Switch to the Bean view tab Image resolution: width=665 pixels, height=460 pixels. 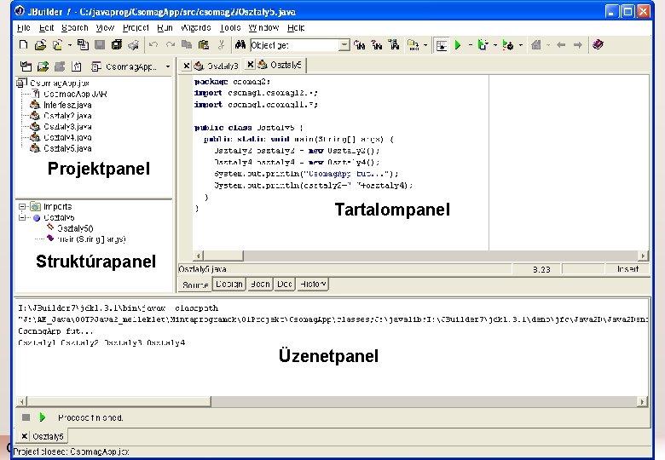click(x=260, y=284)
